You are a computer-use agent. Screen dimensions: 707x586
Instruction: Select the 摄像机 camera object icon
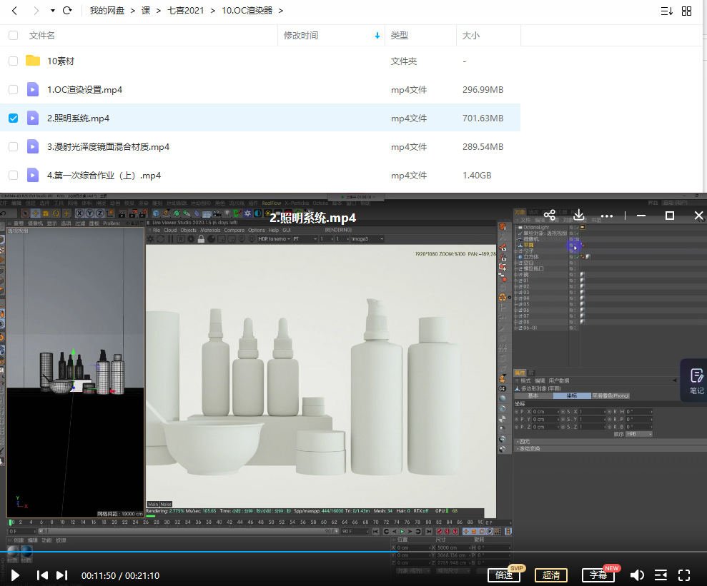pyautogui.click(x=520, y=238)
